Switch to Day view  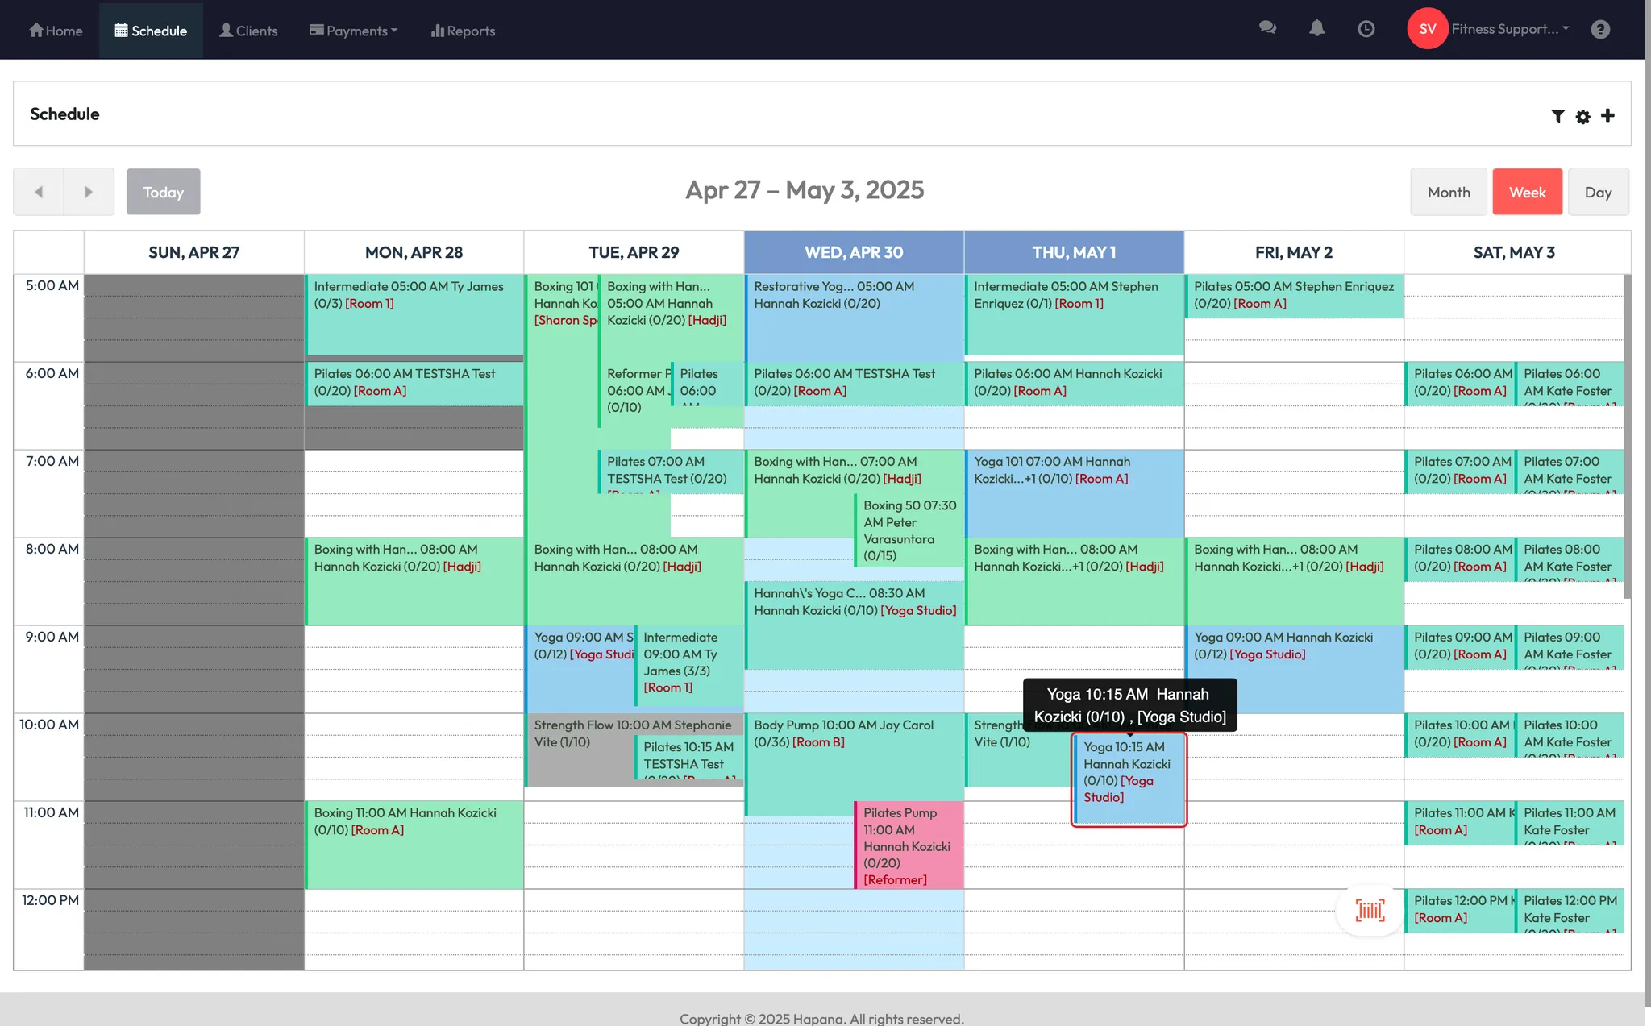click(x=1598, y=192)
